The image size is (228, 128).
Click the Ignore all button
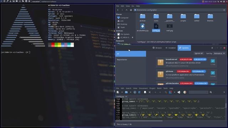click(x=199, y=53)
